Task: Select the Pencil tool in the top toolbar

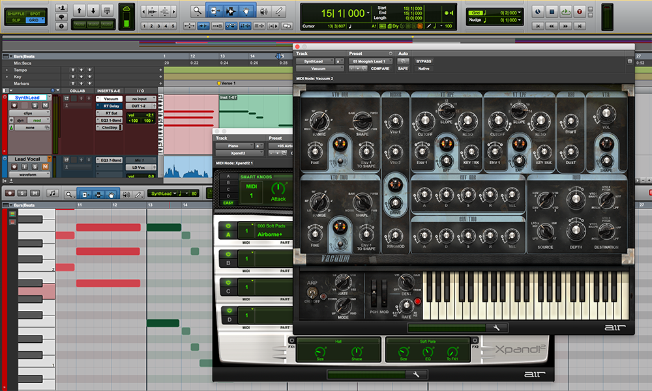Action: tap(279, 11)
